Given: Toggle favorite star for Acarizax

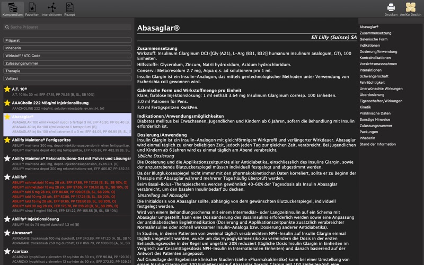Looking at the screenshot, I should pos(7,251).
